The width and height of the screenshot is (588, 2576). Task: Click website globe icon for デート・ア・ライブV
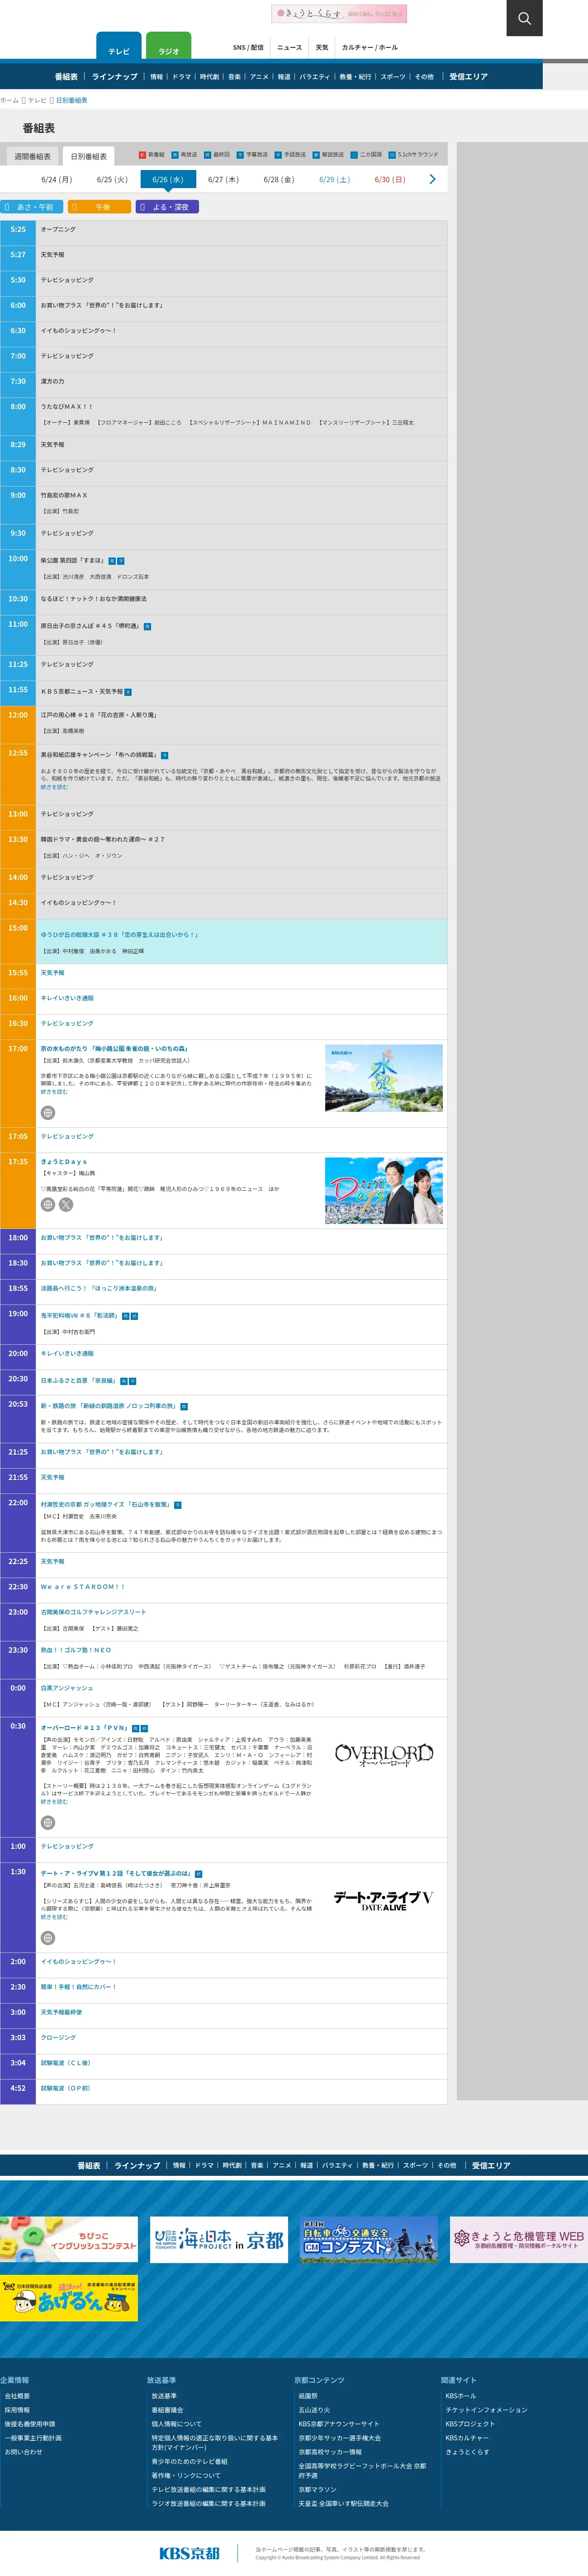(x=47, y=1937)
